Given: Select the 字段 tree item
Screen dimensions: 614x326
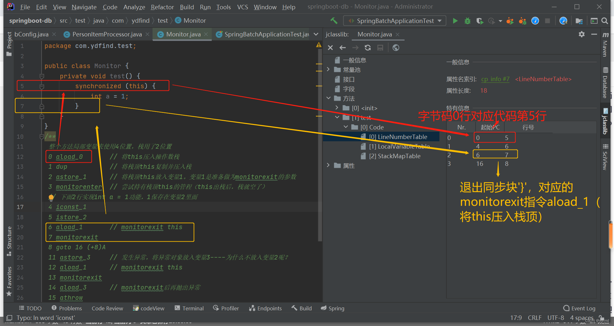Looking at the screenshot, I should pyautogui.click(x=344, y=89).
